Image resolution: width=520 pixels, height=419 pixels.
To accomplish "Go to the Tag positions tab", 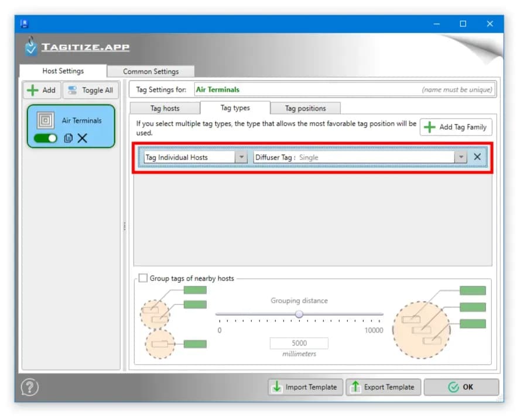I will [x=306, y=108].
